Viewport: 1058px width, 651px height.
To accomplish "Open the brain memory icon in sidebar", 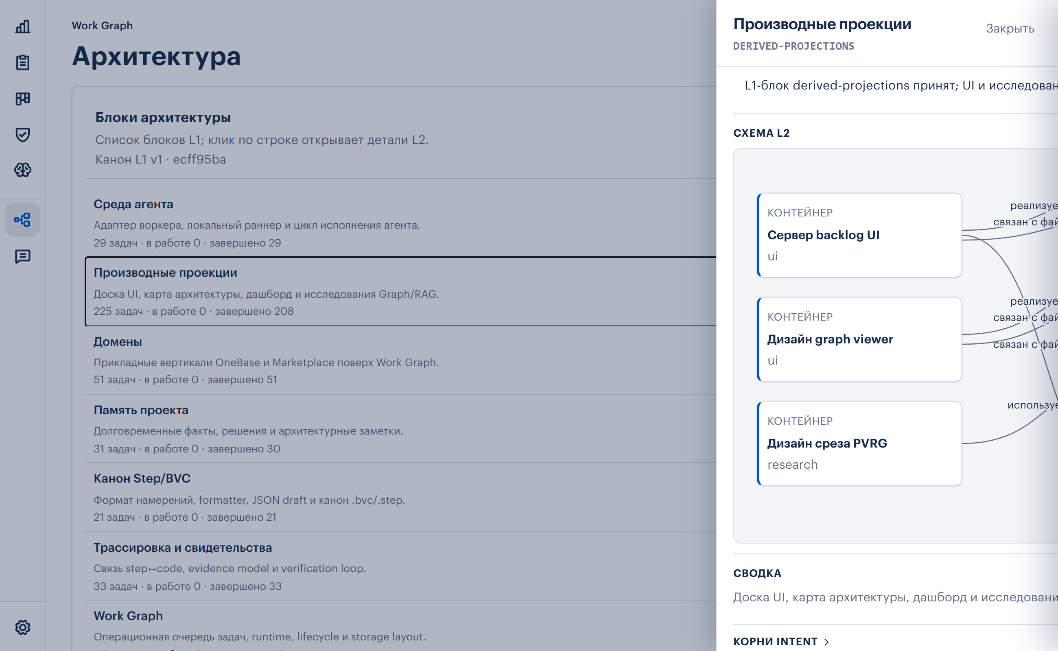I will coord(22,170).
